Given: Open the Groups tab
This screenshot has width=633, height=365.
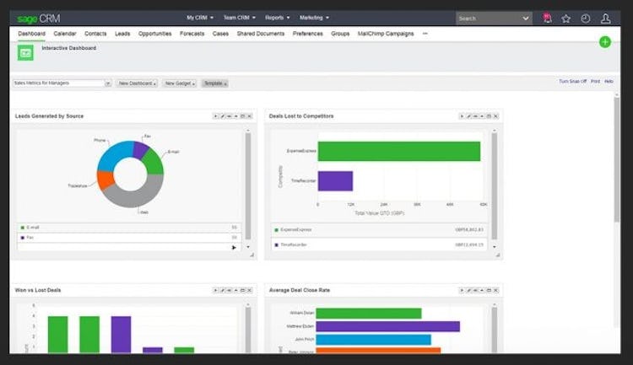Looking at the screenshot, I should pos(340,34).
